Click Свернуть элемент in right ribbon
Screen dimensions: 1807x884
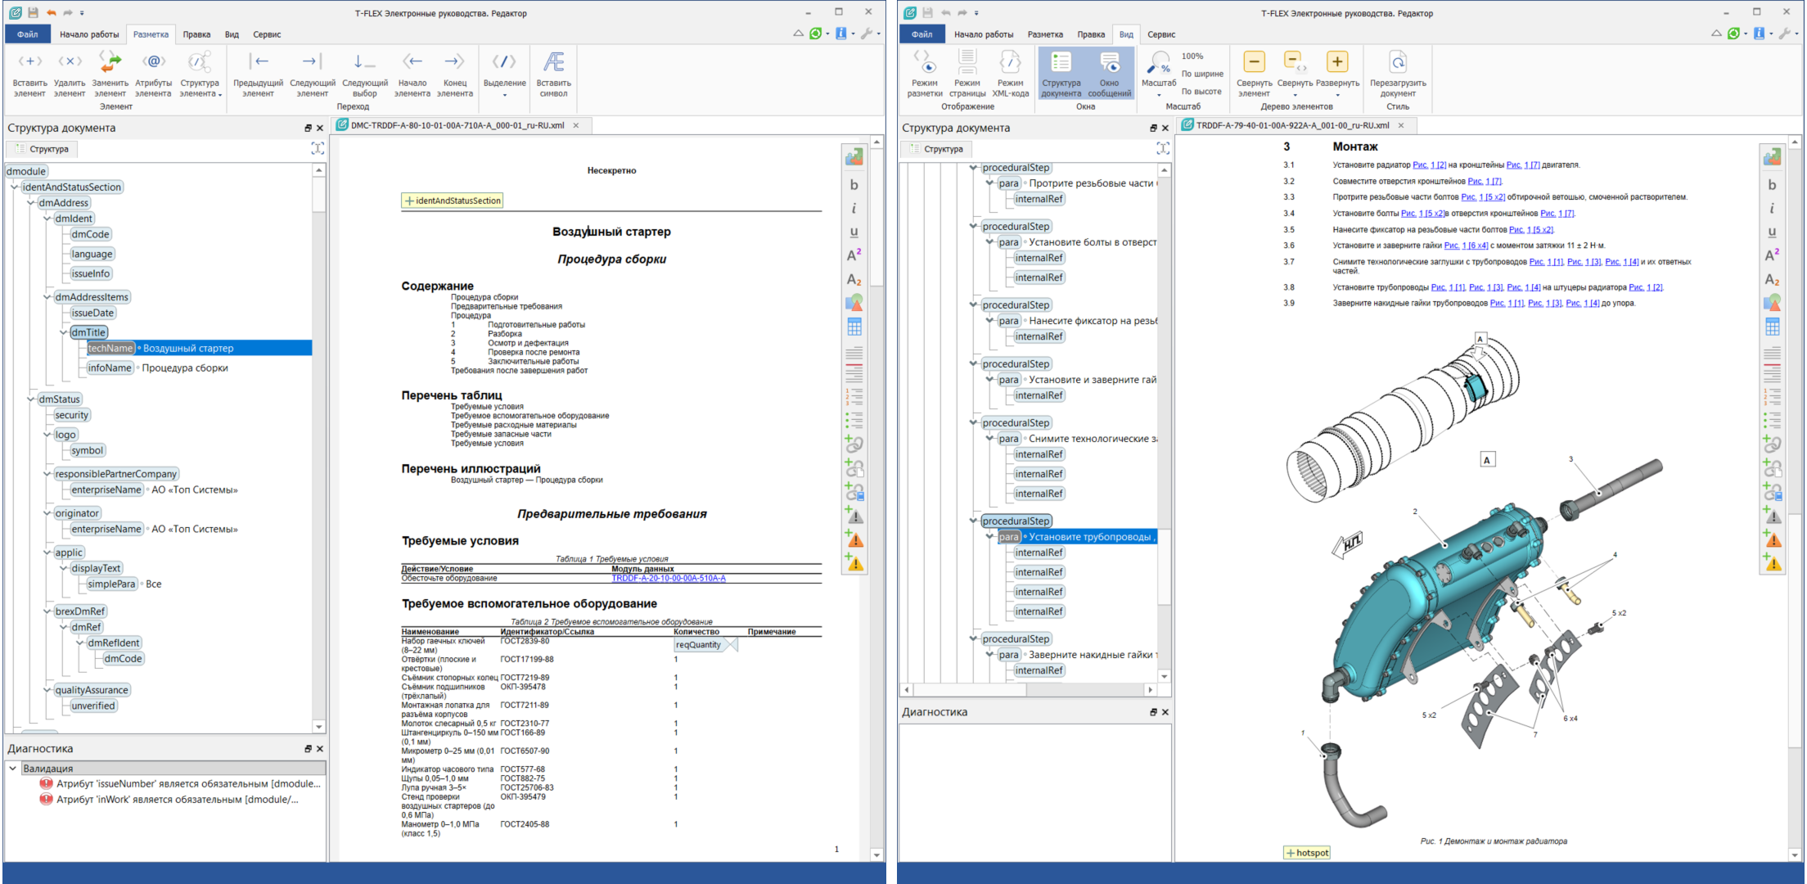point(1254,73)
